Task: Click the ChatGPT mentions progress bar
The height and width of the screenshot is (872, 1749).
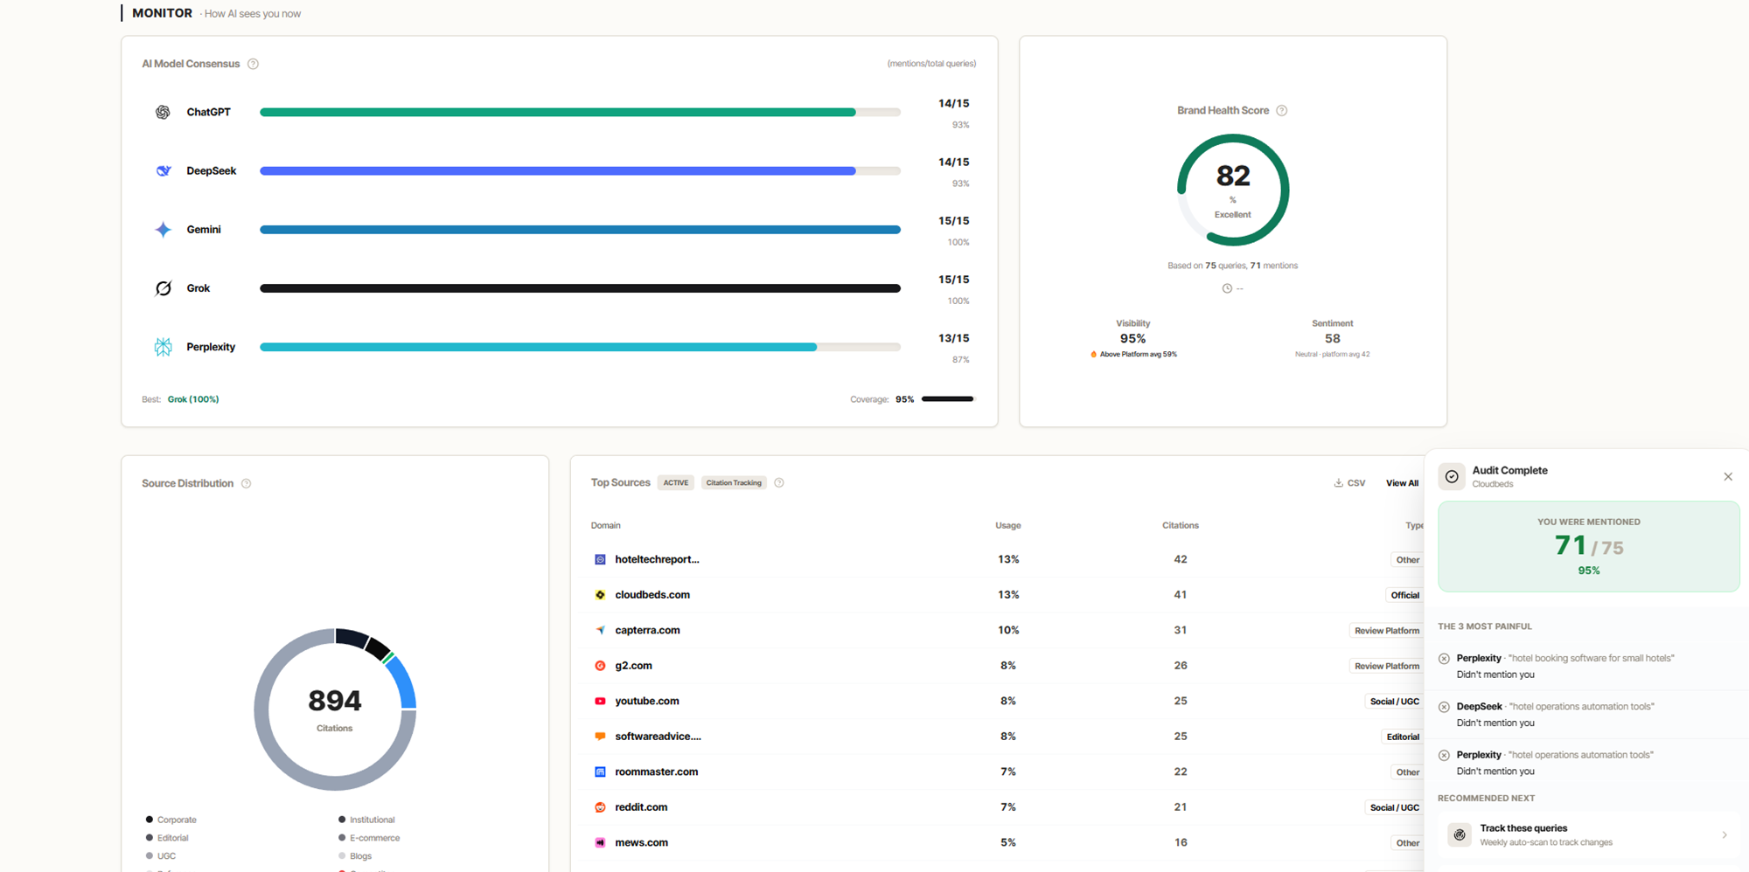Action: pos(580,112)
